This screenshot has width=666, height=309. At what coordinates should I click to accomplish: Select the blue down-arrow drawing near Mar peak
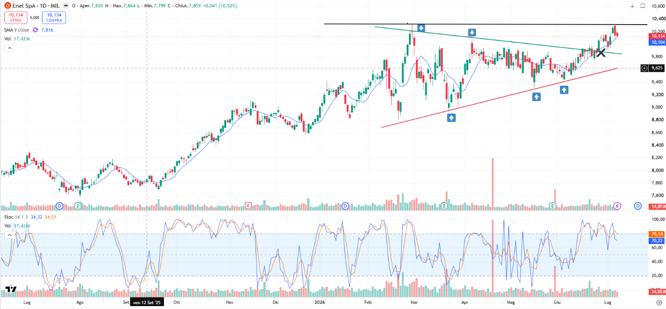point(421,28)
